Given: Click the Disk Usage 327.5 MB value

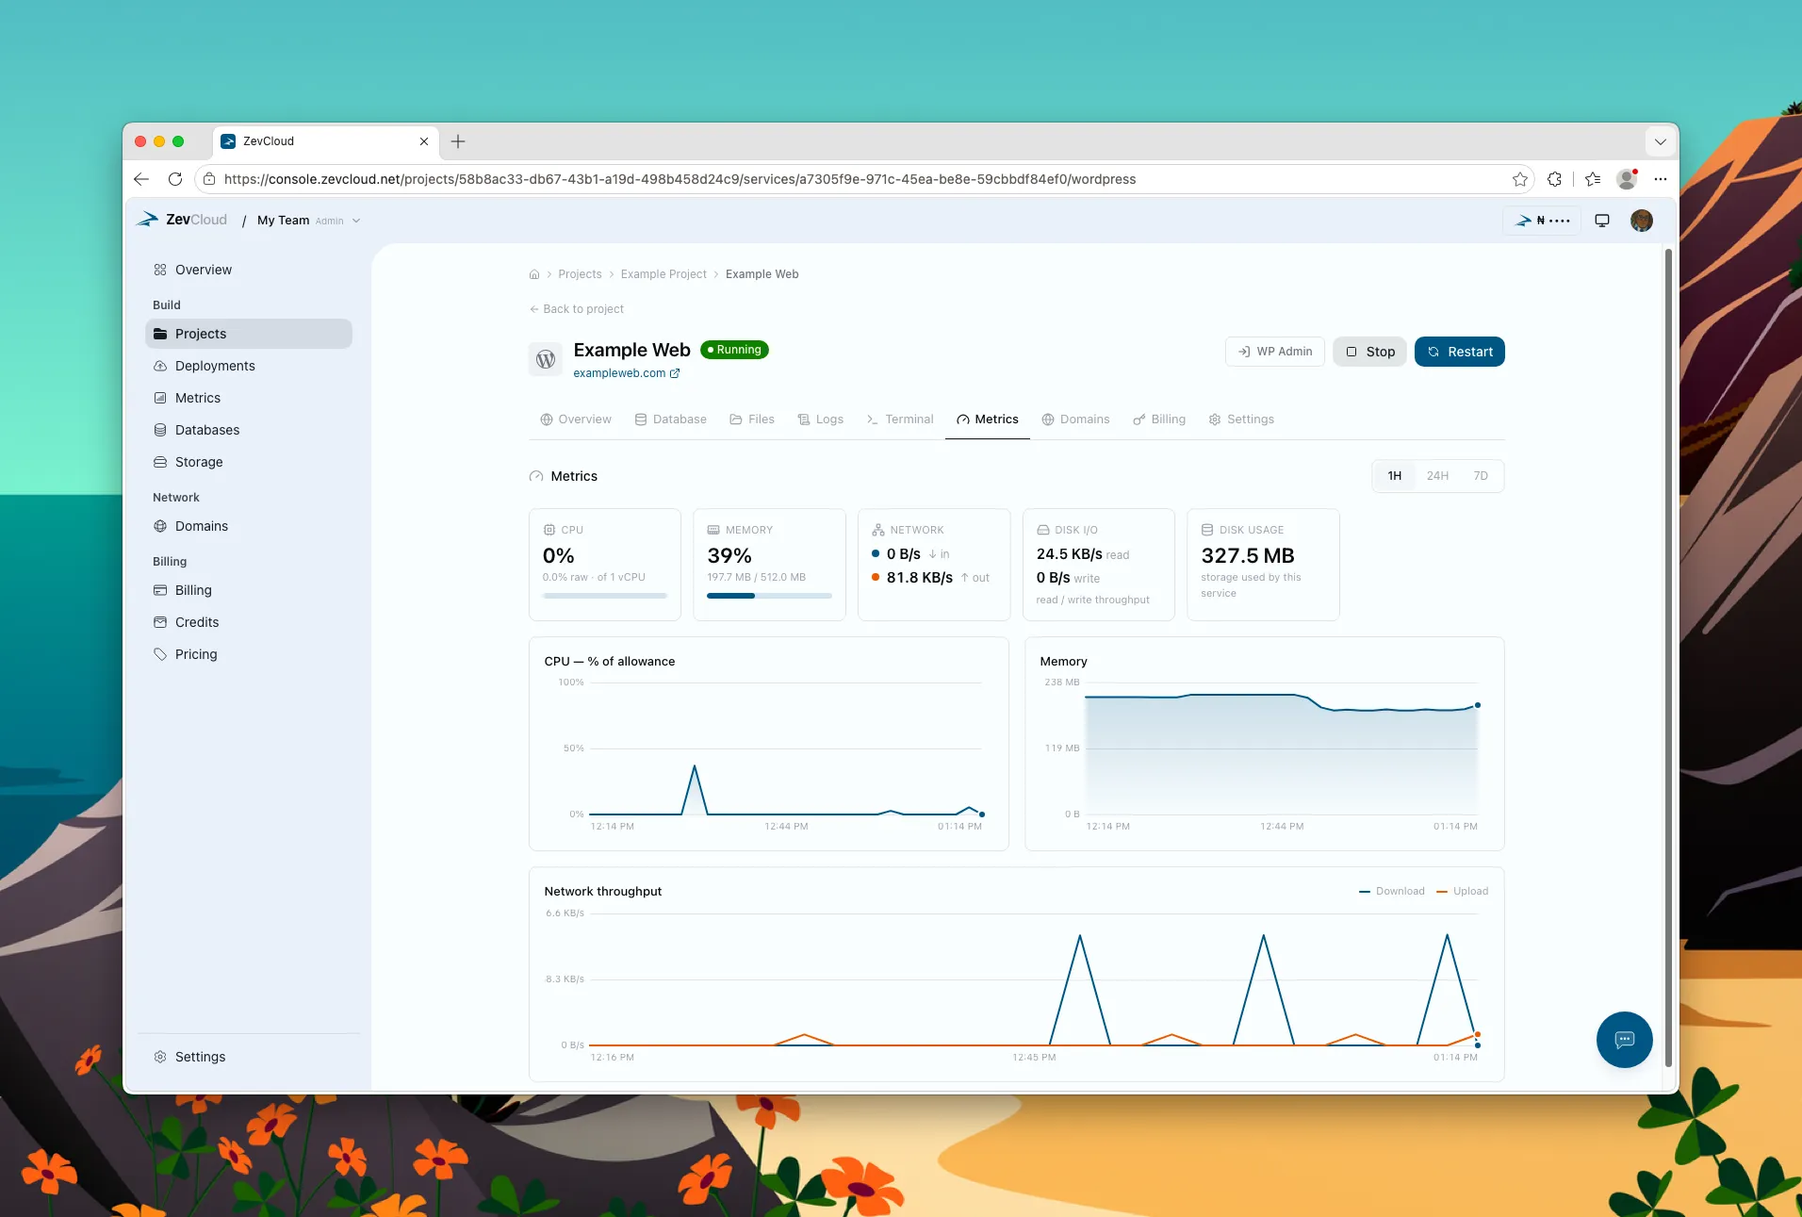Looking at the screenshot, I should (1248, 556).
